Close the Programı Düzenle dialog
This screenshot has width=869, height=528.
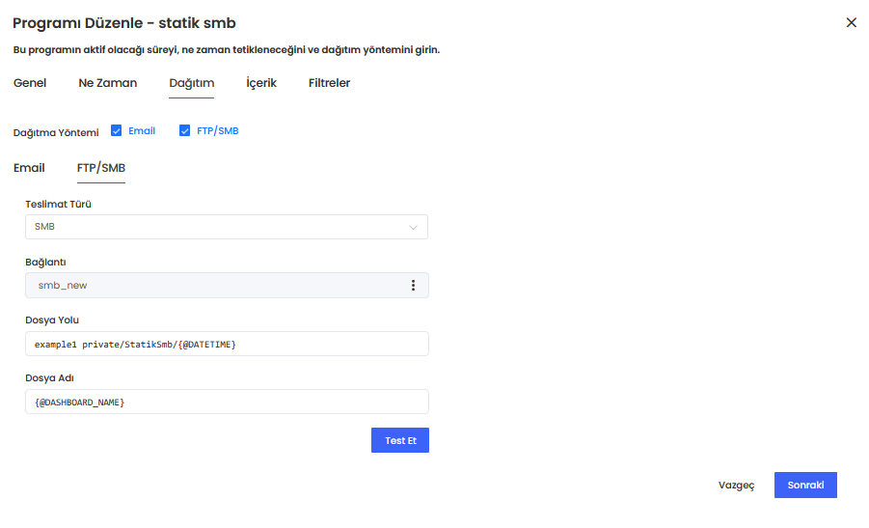pyautogui.click(x=851, y=23)
